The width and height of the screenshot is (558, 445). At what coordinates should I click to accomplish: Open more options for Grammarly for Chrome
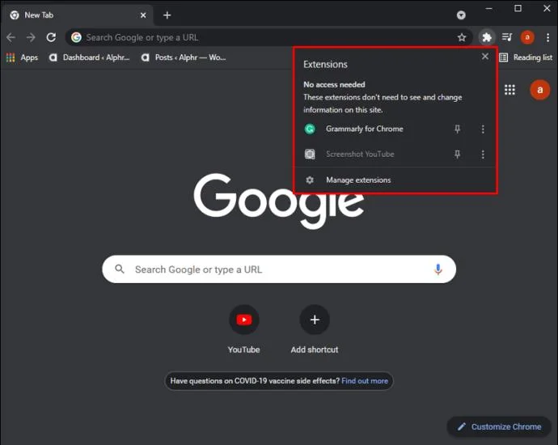coord(483,129)
